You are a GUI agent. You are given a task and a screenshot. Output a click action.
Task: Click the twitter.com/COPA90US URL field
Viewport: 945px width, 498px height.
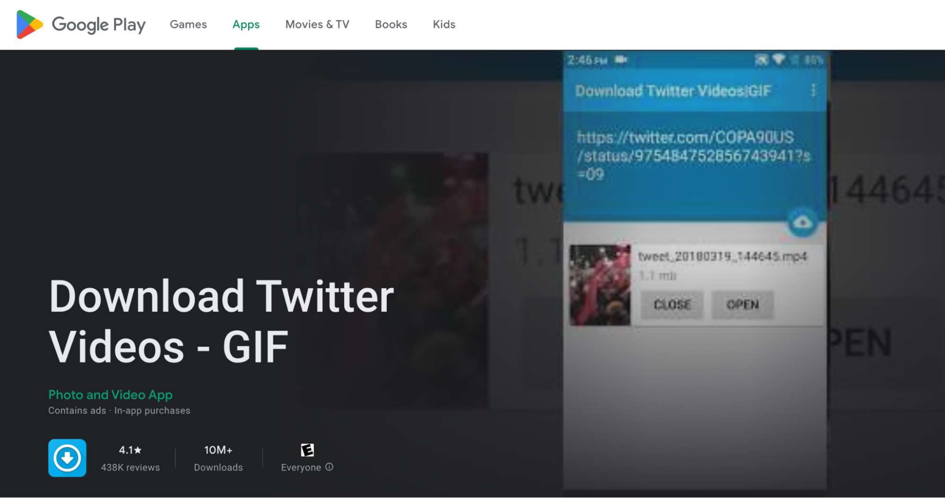pos(694,156)
